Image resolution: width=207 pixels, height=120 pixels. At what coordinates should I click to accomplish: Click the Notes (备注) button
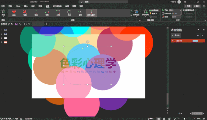[151, 119]
